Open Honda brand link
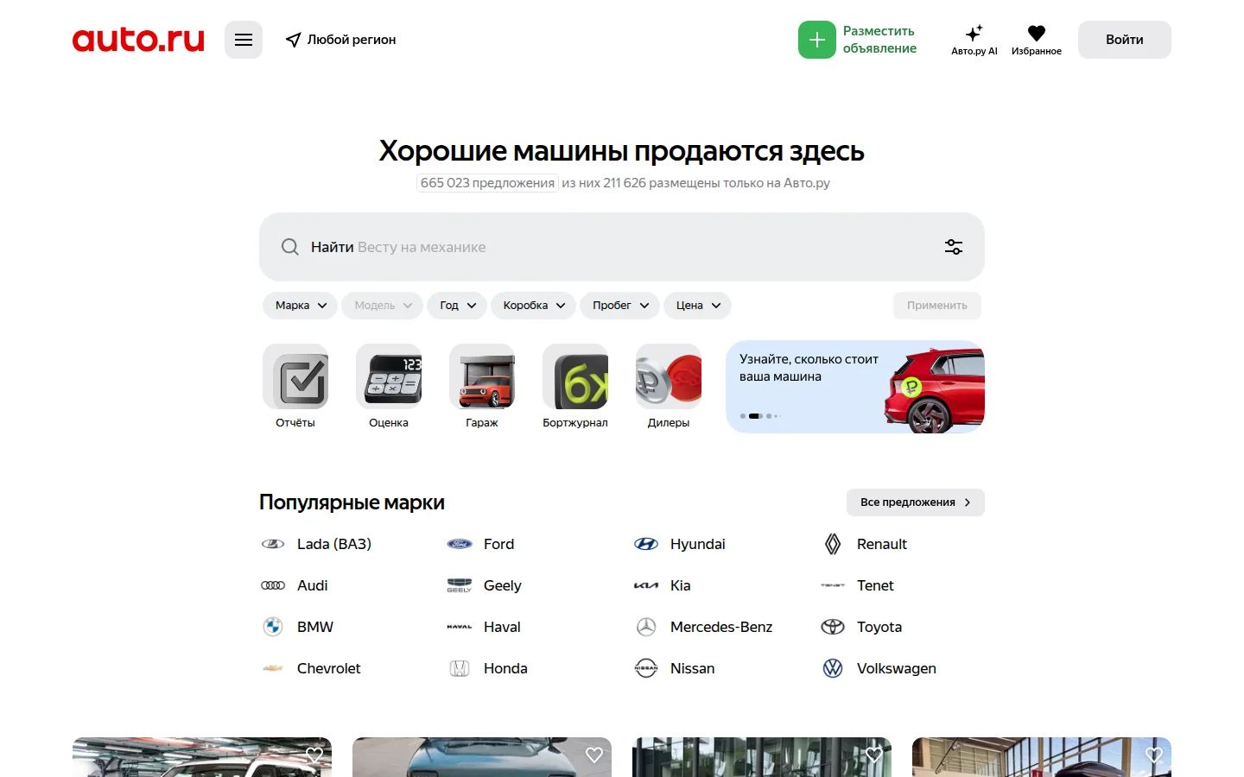The height and width of the screenshot is (777, 1244). pyautogui.click(x=505, y=668)
